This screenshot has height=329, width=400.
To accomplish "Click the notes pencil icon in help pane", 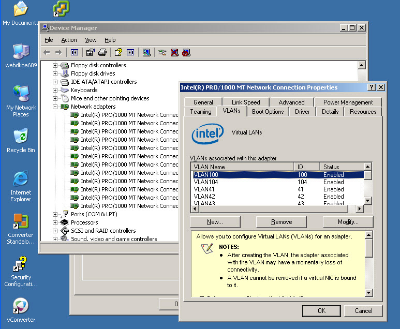I will click(207, 248).
